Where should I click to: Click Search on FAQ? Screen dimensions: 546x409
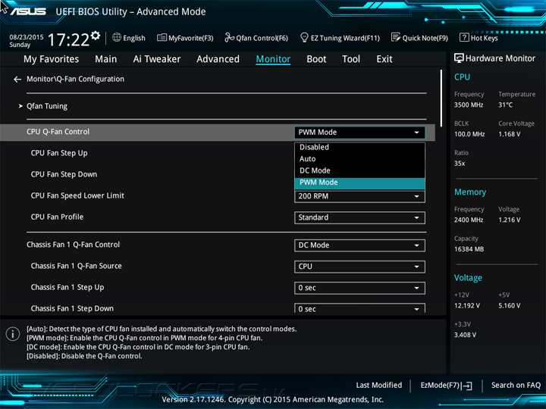point(516,386)
